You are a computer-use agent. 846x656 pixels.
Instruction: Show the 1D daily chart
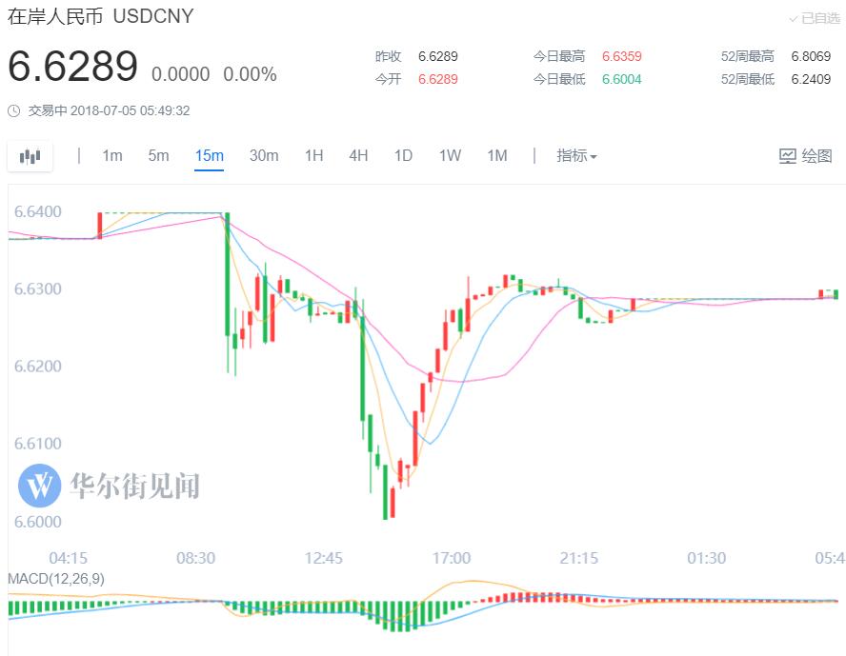pos(403,156)
